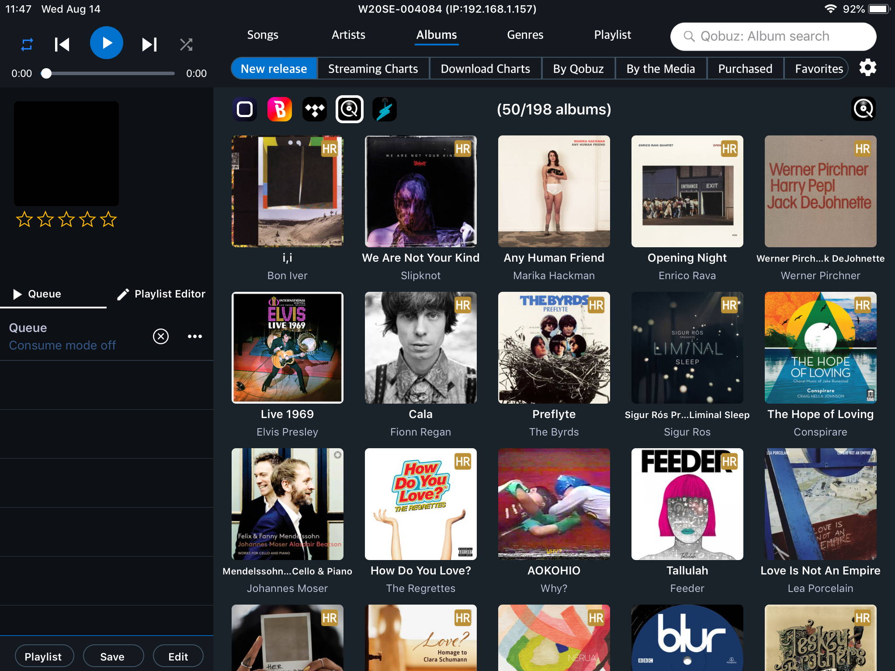Switch to Streaming Charts

pyautogui.click(x=373, y=69)
